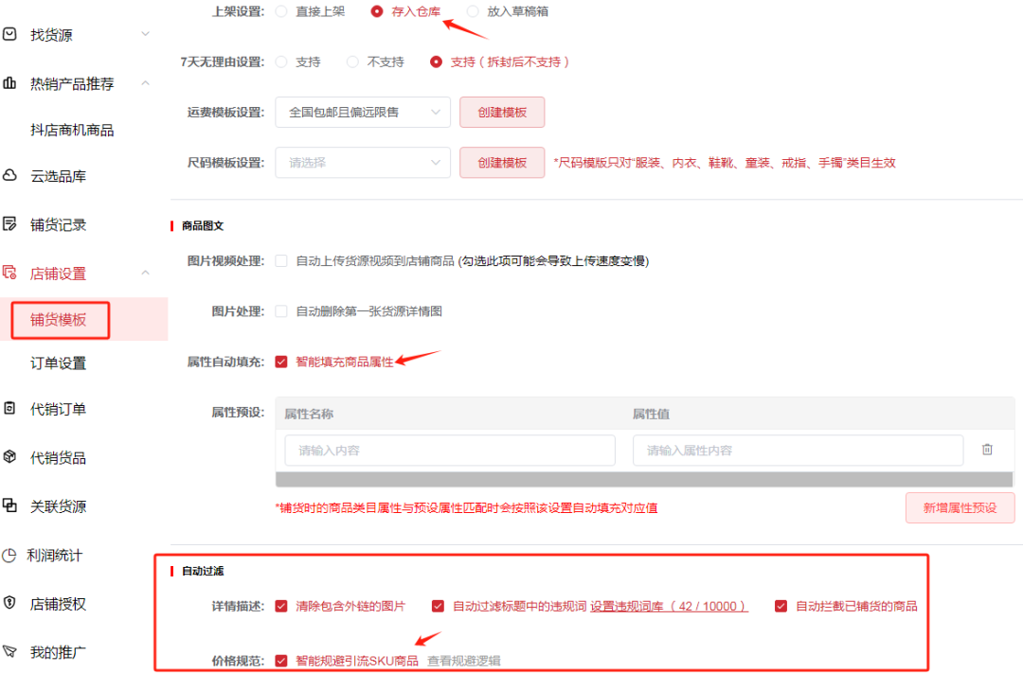1023x673 pixels.
Task: Enable 自动上传货源视频到店铺商品 checkbox
Action: tap(281, 261)
